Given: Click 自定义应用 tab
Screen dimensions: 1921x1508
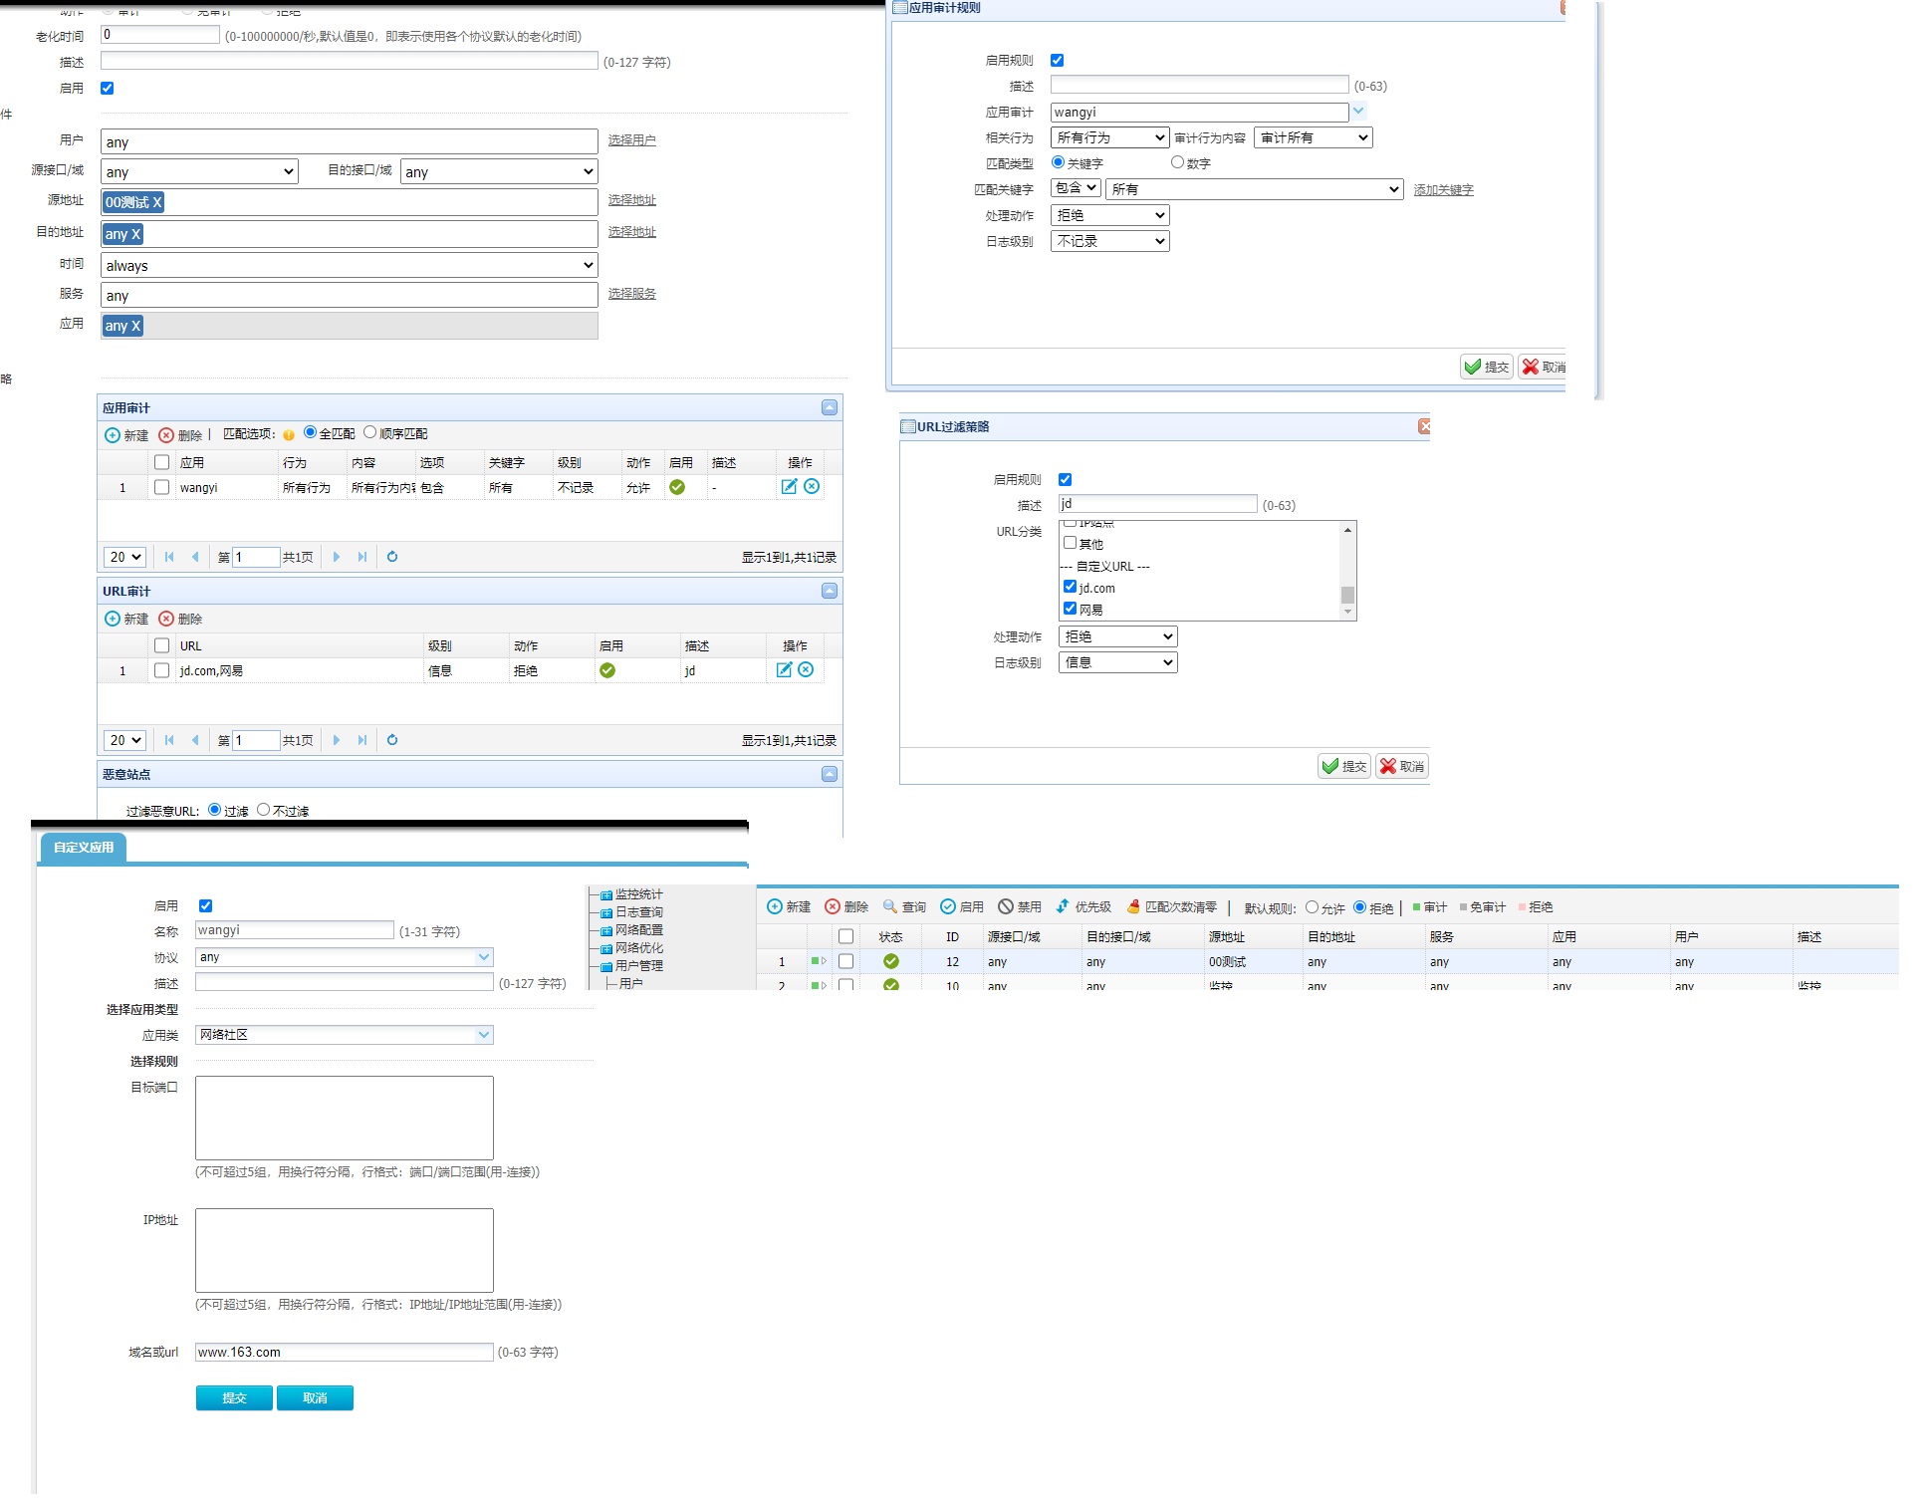Looking at the screenshot, I should click(84, 848).
